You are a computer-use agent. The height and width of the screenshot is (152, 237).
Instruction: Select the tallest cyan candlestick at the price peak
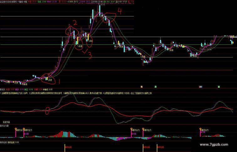(x=100, y=10)
